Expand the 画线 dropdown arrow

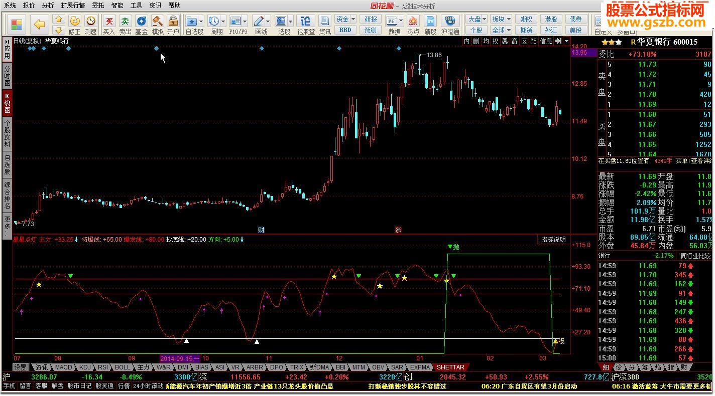[x=268, y=22]
